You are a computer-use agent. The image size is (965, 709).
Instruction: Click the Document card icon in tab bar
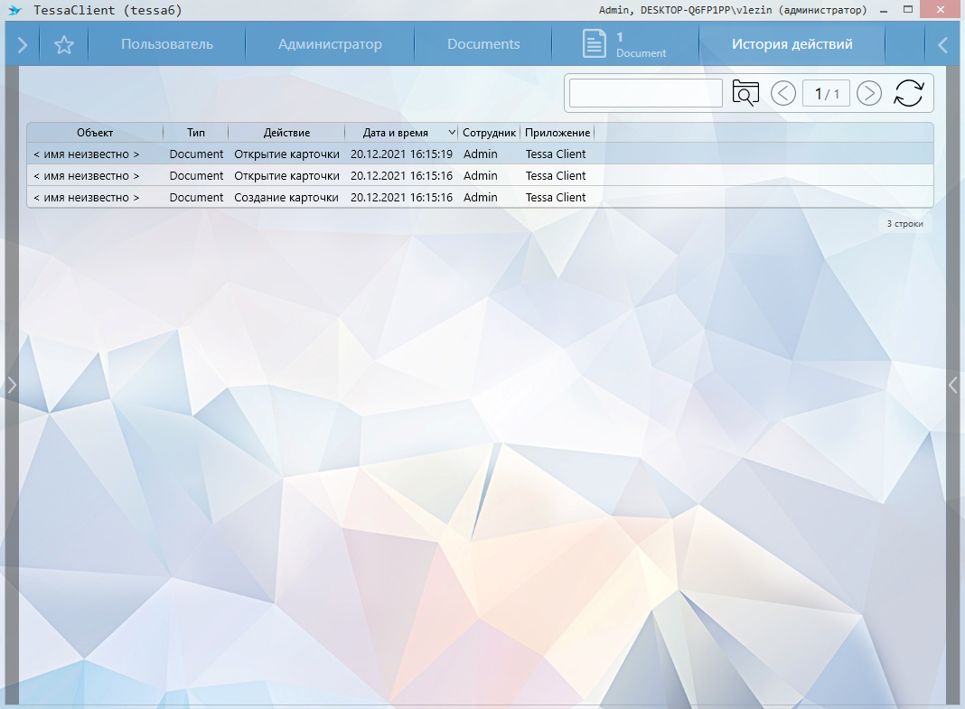(x=594, y=44)
